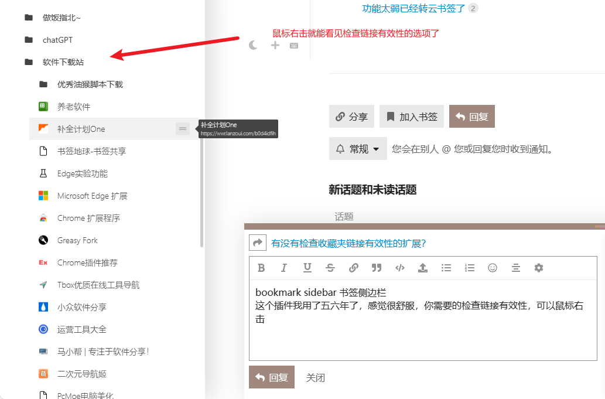Click the strikethrough icon in editor toolbar
605x399 pixels.
[x=330, y=268]
